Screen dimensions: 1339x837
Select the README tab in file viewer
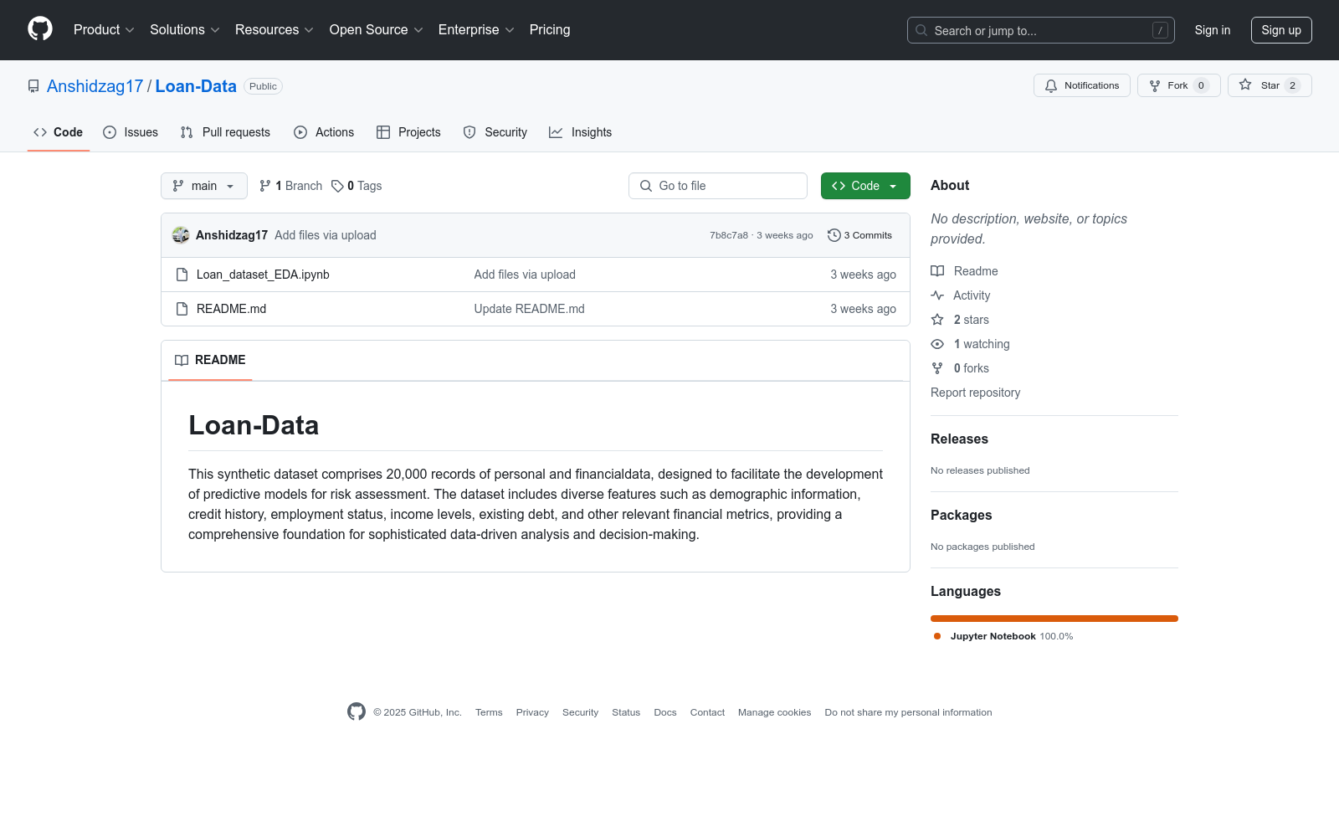point(210,360)
